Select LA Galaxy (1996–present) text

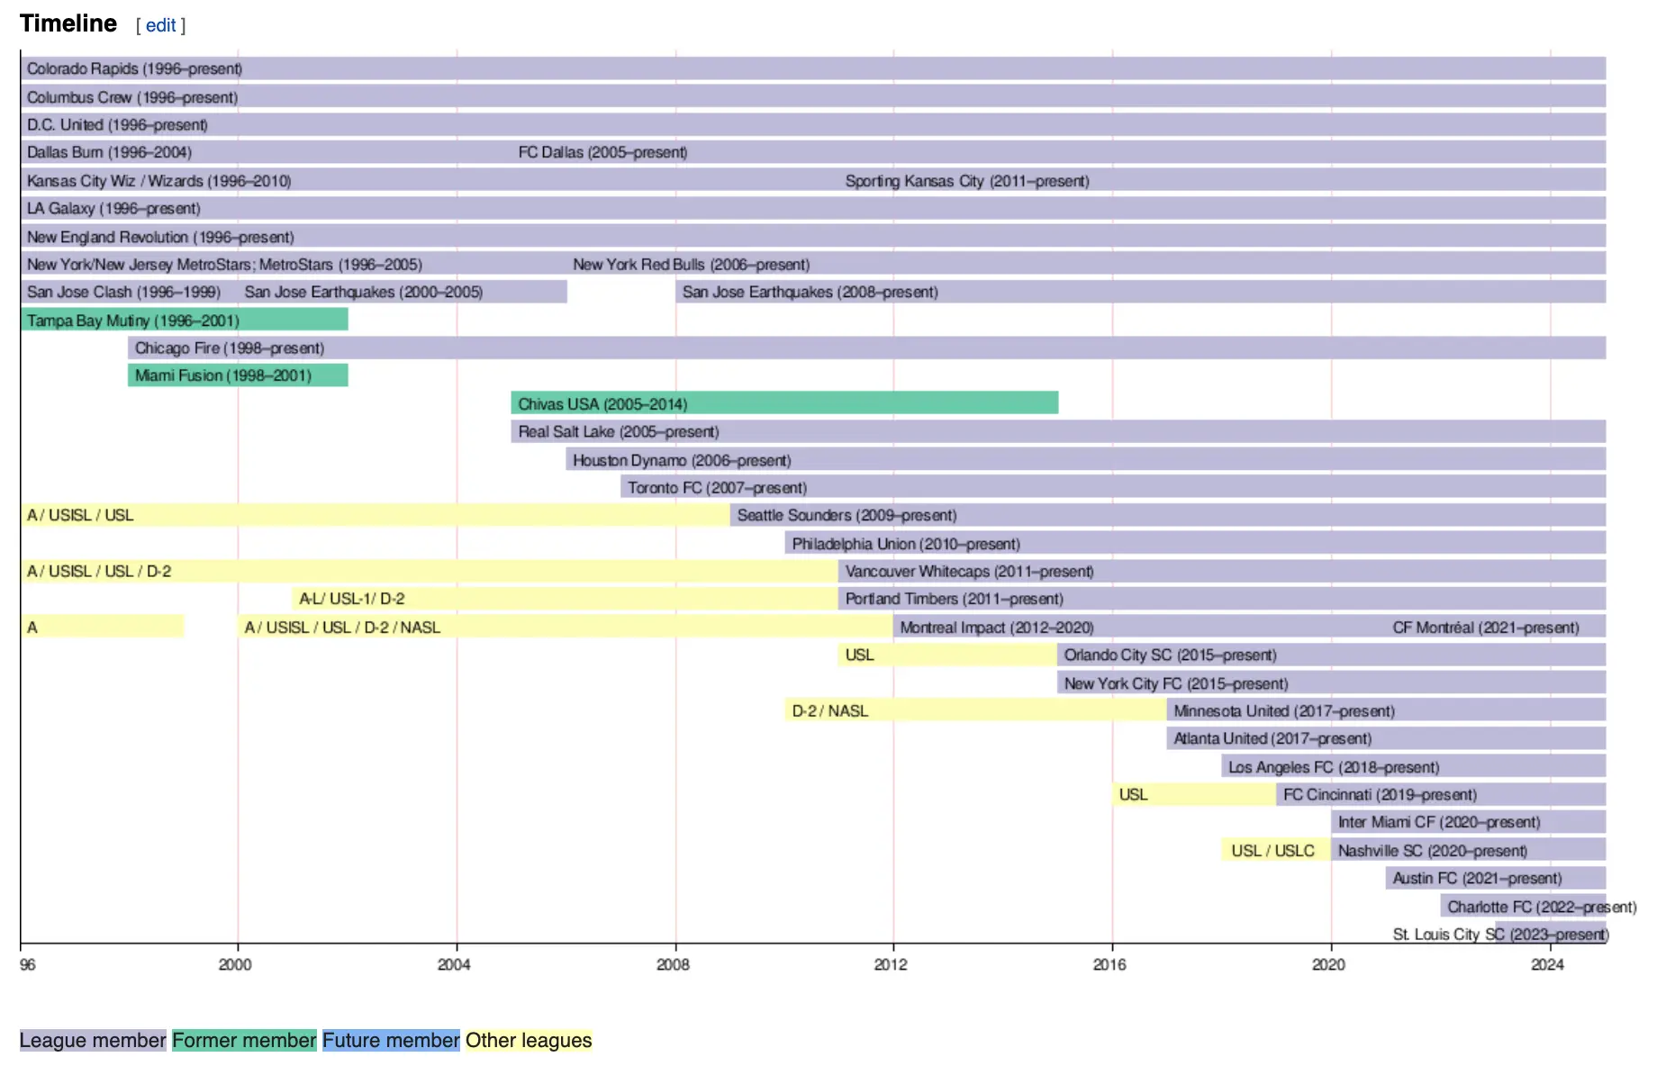point(113,208)
